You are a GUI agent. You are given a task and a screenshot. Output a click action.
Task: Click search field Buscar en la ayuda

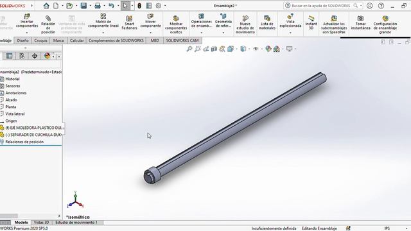[x=321, y=6]
